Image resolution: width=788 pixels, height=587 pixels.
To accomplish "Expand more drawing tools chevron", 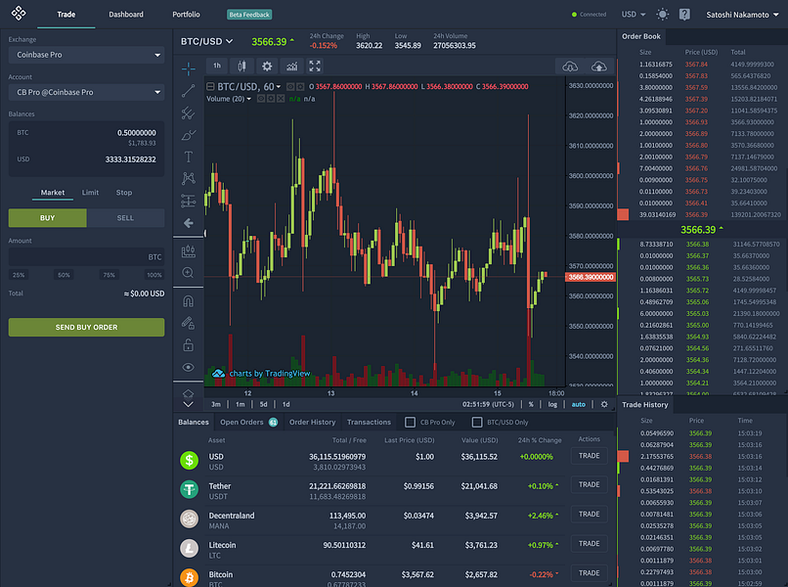I will pyautogui.click(x=189, y=404).
